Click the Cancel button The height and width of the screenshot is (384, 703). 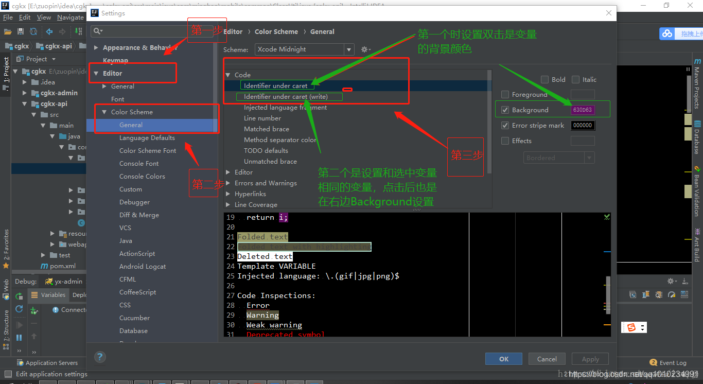point(547,359)
